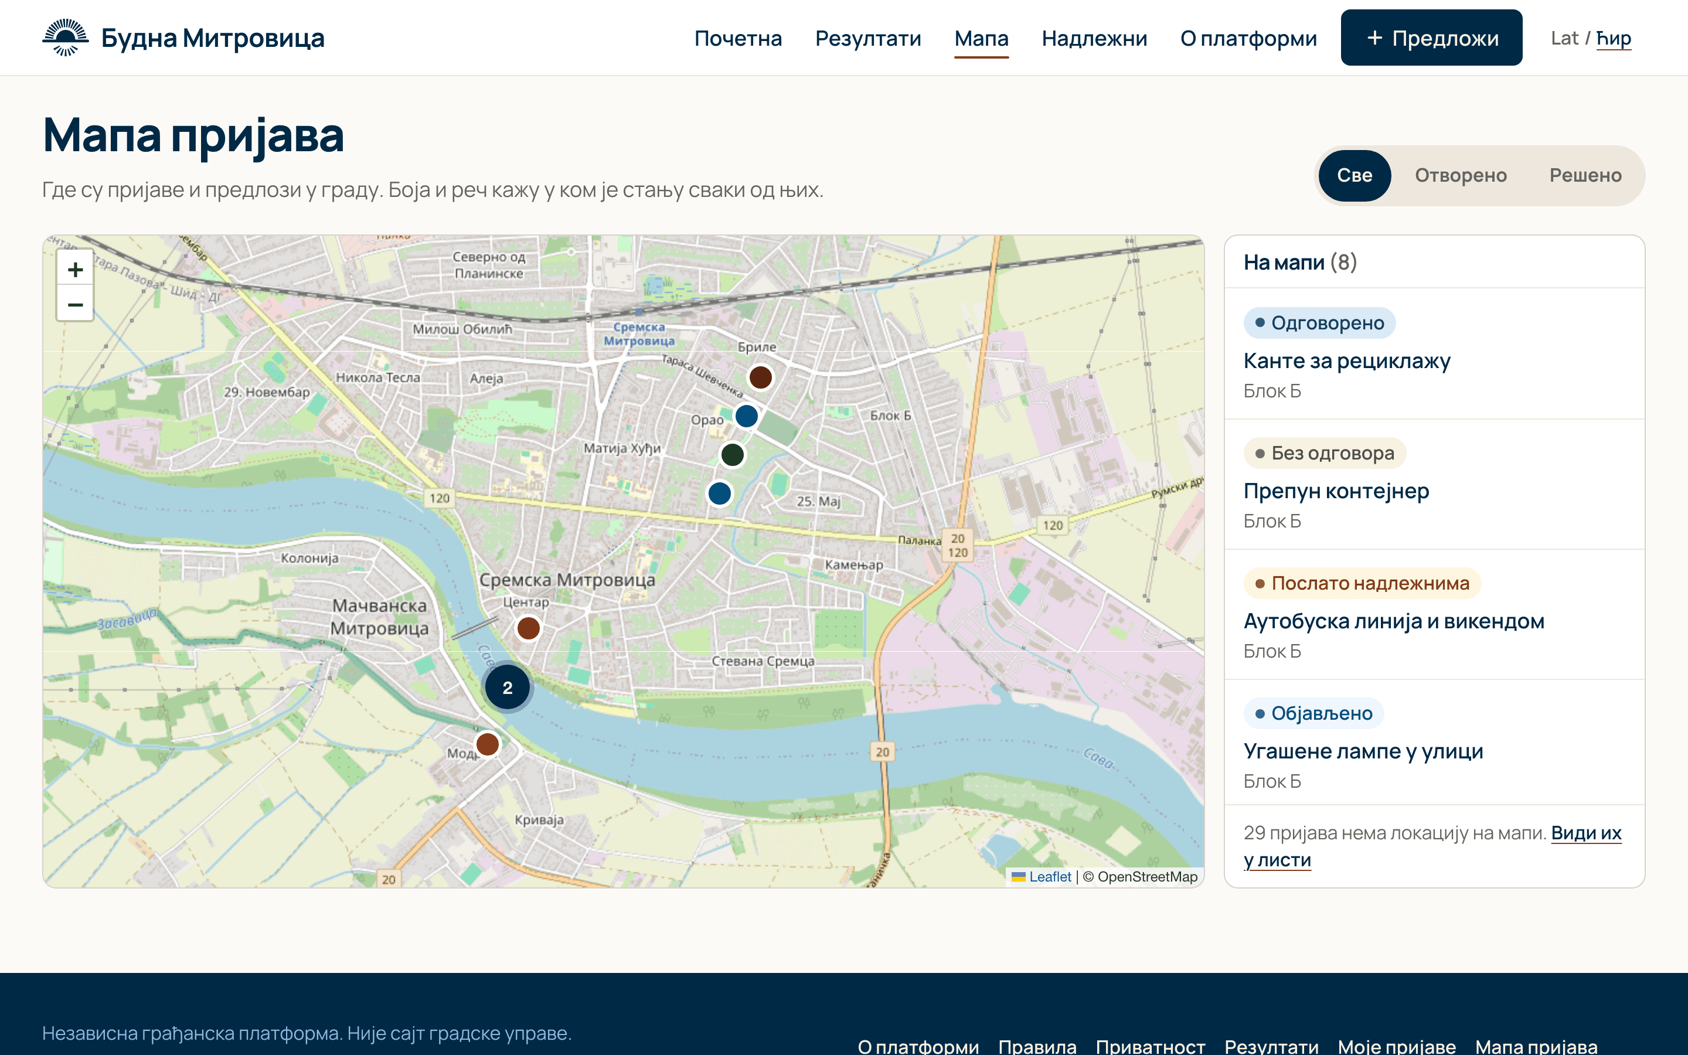1688x1055 pixels.
Task: Select the brown marker near Кривaja bridge
Action: coord(487,744)
